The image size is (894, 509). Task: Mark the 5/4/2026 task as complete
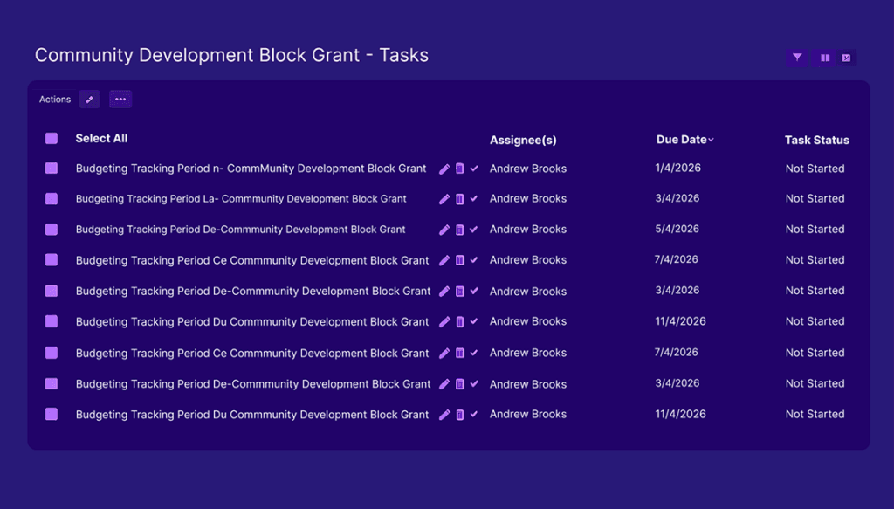[474, 230]
